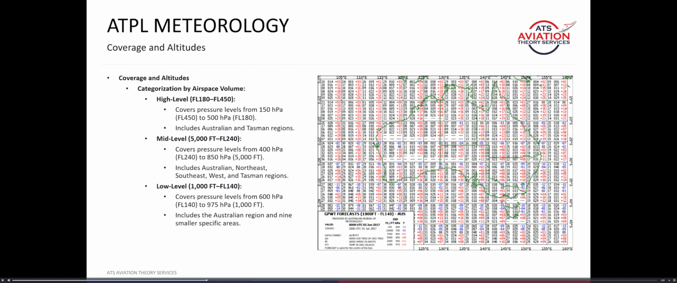Click the GPWT FORECASTS legend box
Image resolution: width=677 pixels, height=283 pixels.
tap(365, 230)
